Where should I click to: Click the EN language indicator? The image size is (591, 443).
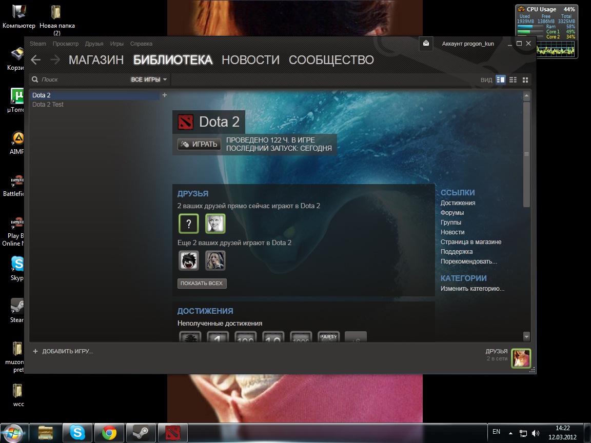pyautogui.click(x=497, y=432)
